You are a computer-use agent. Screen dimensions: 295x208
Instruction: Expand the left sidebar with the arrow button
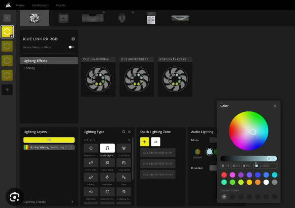pyautogui.click(x=7, y=18)
